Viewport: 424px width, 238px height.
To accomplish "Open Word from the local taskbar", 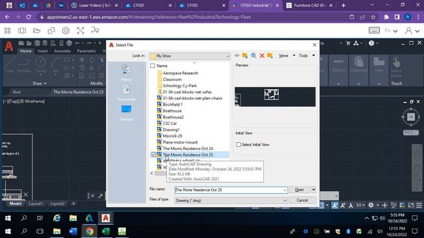I will [73, 231].
